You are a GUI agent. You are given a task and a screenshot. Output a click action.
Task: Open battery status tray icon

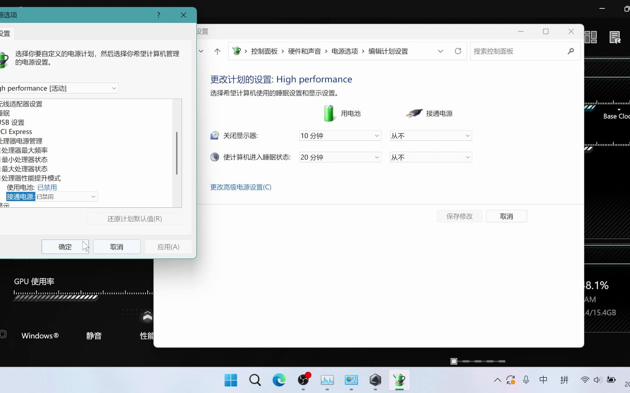611,380
